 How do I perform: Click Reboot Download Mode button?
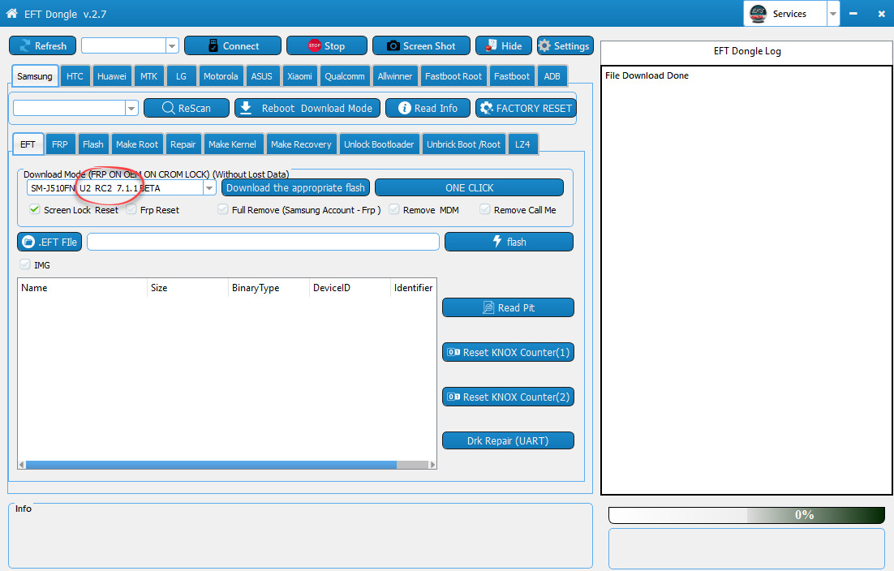click(x=307, y=108)
